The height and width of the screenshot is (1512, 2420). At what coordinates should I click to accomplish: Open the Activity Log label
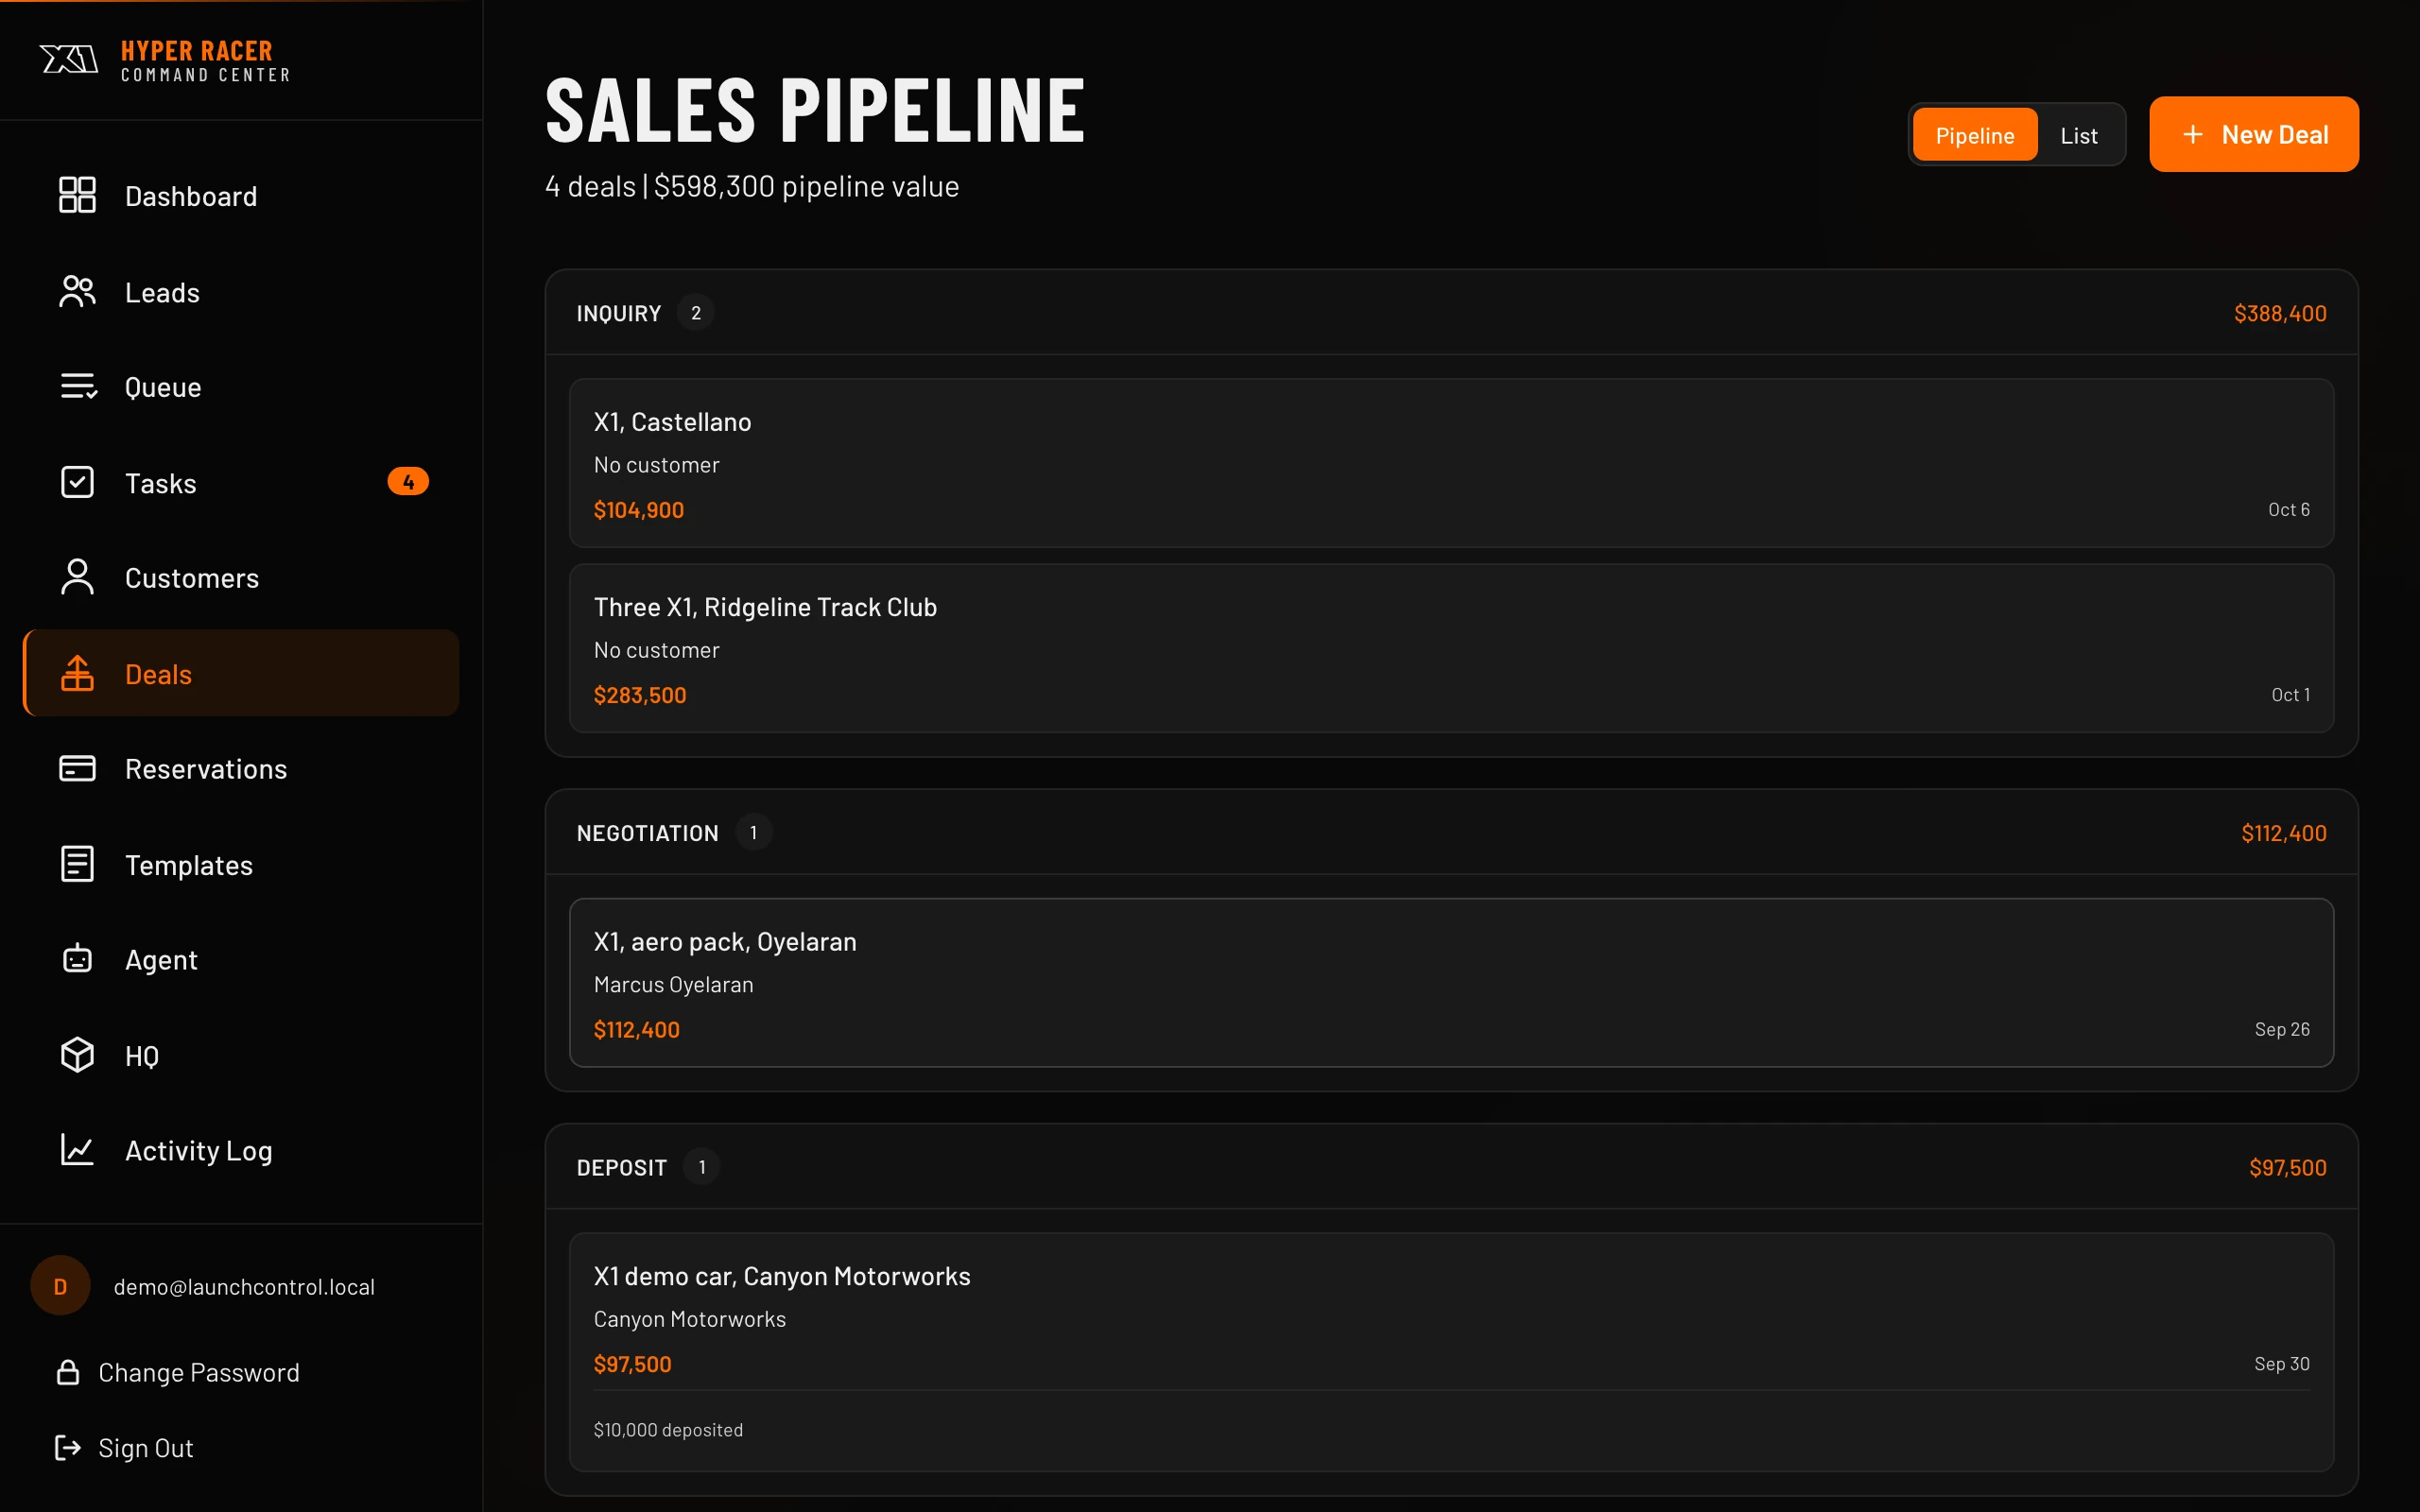tap(199, 1151)
